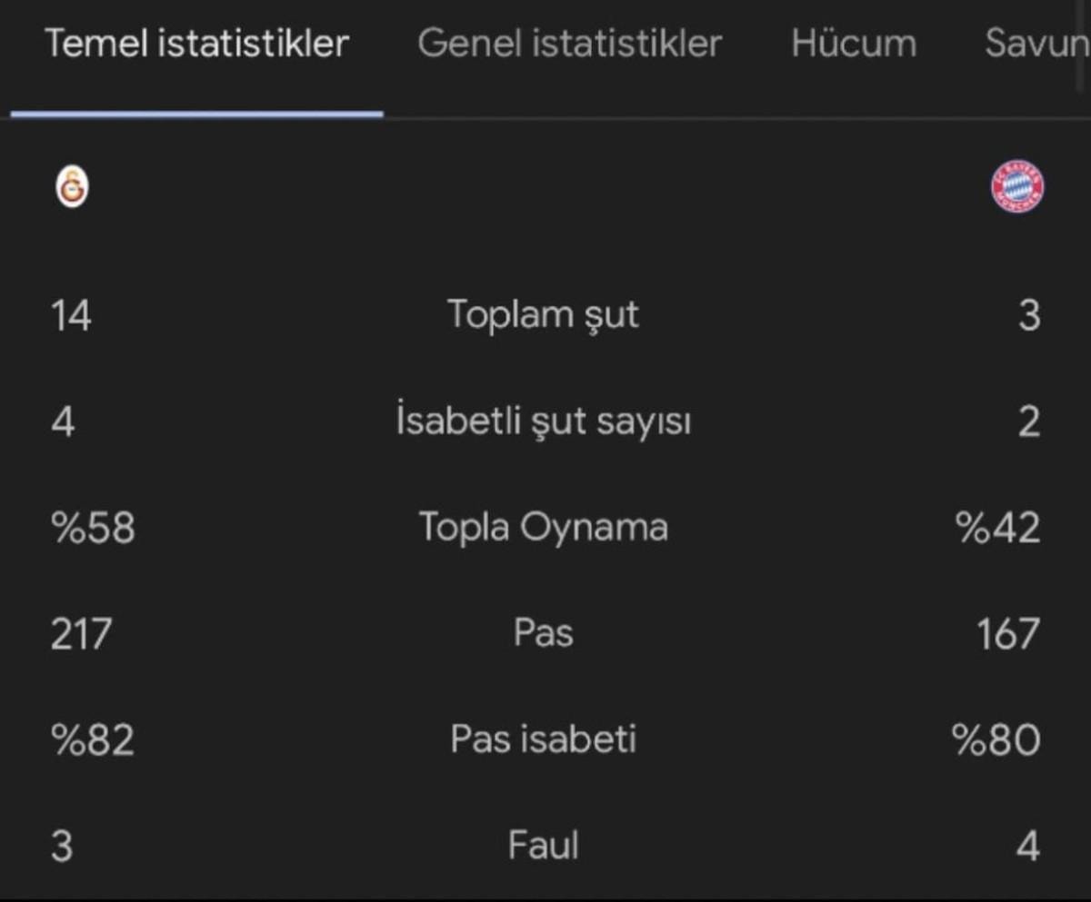Click Galatasaray's pass accuracy %82
The height and width of the screenshot is (902, 1091).
[93, 740]
